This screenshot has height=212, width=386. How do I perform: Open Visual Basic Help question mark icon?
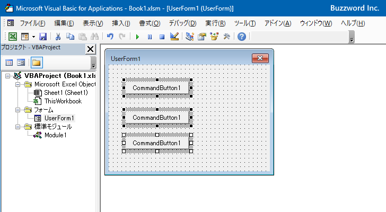pos(242,37)
